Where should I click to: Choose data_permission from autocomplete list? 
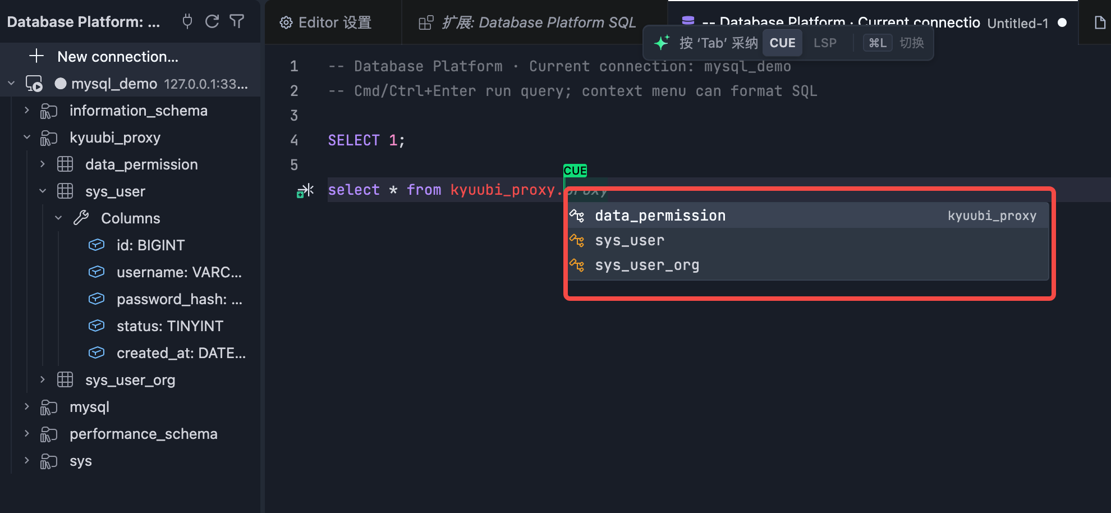pyautogui.click(x=808, y=216)
